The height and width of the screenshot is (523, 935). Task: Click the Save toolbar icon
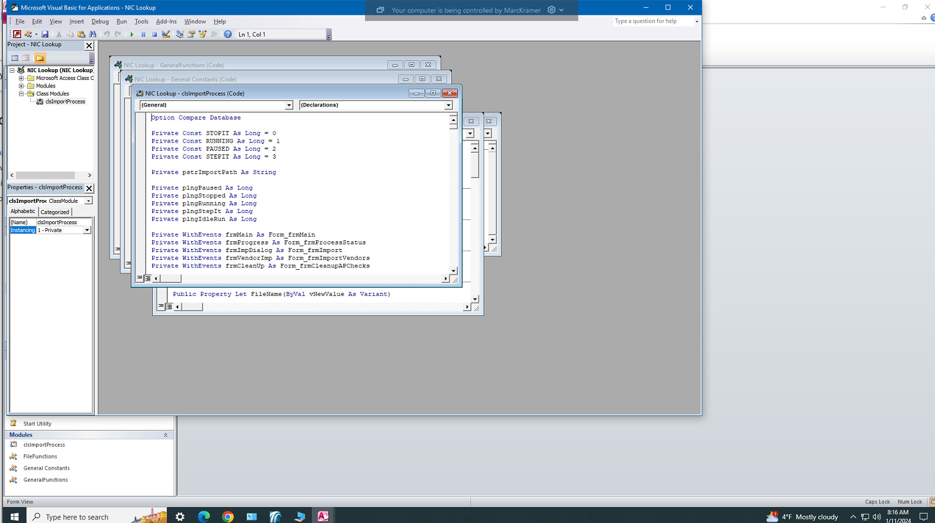coord(45,34)
